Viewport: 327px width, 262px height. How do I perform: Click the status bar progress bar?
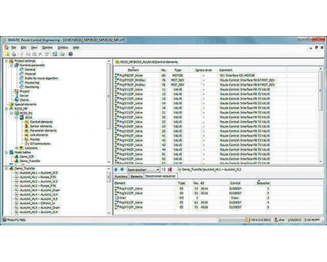232,220
